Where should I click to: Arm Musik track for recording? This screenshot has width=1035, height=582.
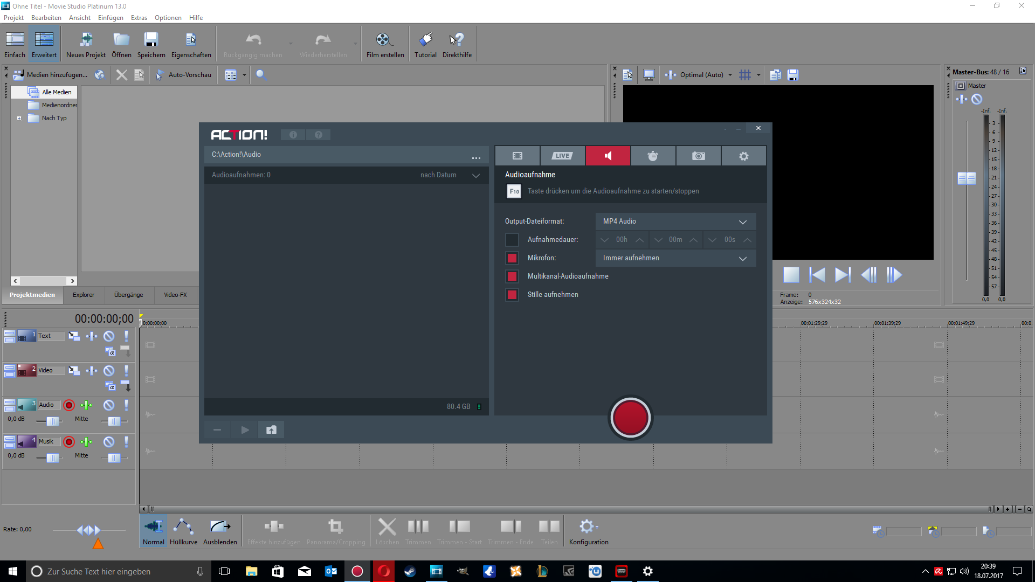click(69, 442)
